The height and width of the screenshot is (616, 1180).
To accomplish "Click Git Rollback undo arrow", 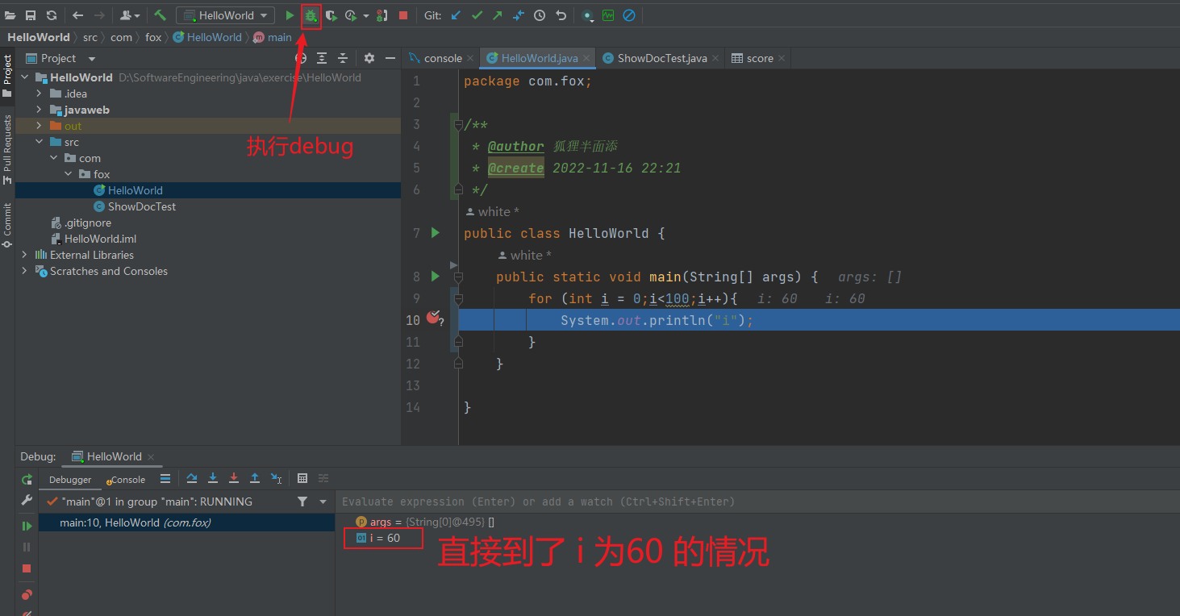I will pyautogui.click(x=561, y=15).
